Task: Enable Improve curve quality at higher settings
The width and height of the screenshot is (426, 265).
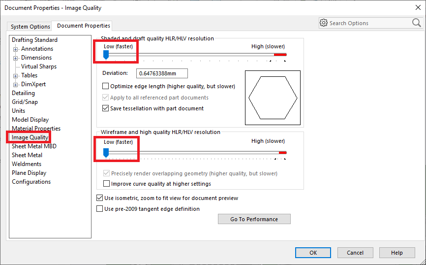Action: point(107,184)
